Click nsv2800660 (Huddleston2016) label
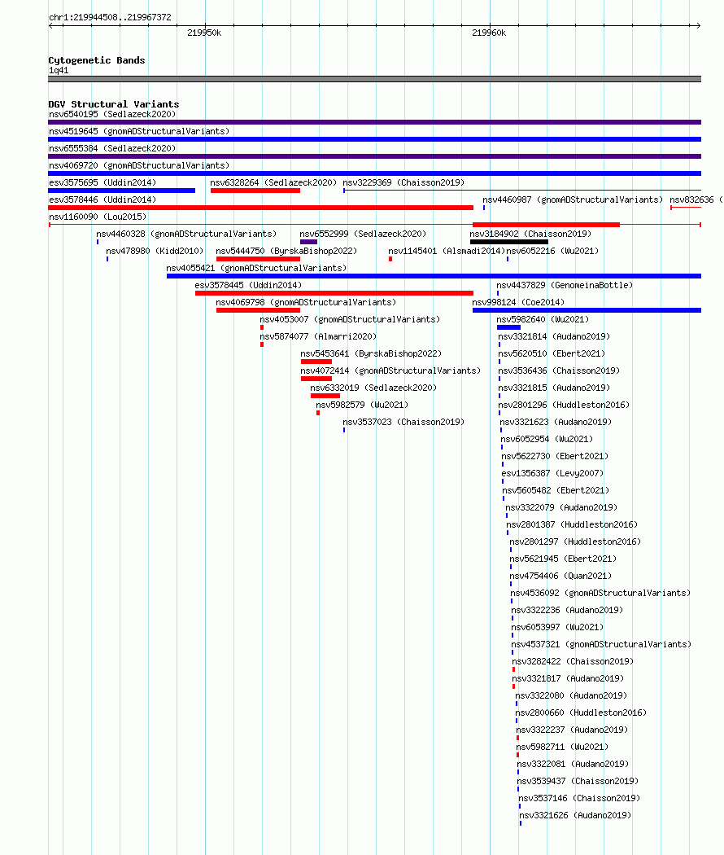Image resolution: width=724 pixels, height=855 pixels. tap(581, 712)
